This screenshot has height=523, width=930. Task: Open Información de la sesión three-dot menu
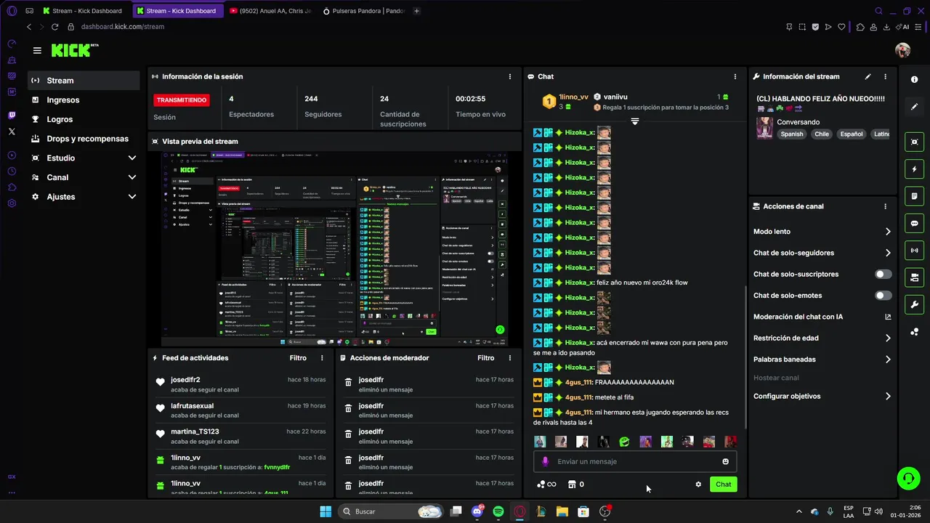coord(509,76)
